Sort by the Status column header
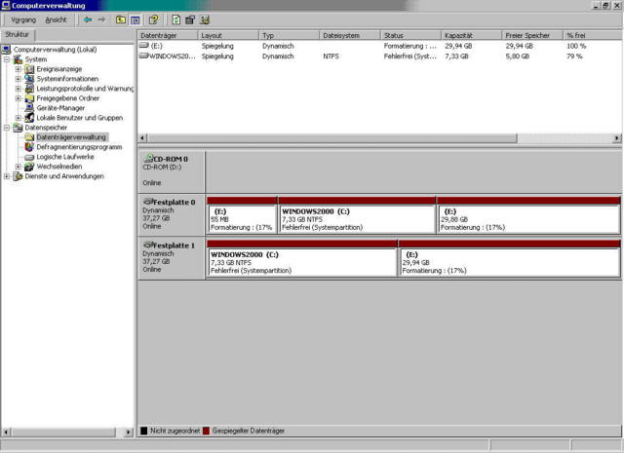Screen dimensions: 624x453 (410, 35)
